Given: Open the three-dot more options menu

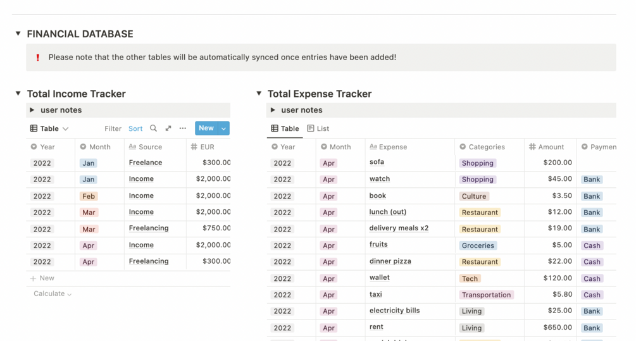Looking at the screenshot, I should [x=183, y=128].
